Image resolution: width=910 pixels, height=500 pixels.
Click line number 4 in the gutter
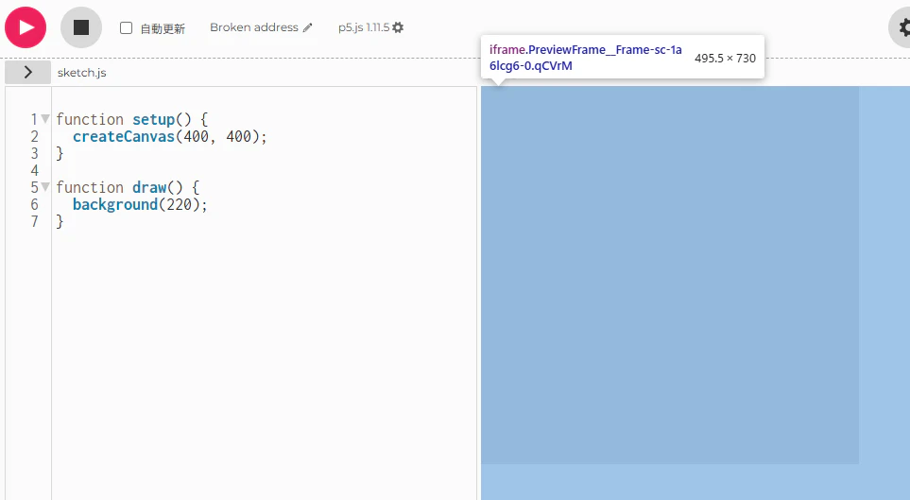34,170
